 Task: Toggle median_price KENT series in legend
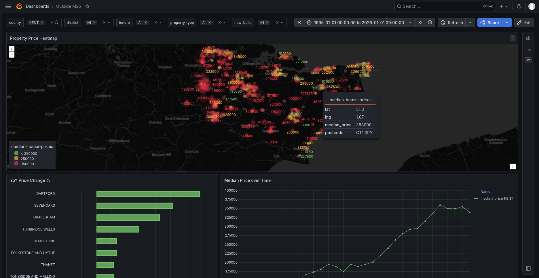[496, 199]
